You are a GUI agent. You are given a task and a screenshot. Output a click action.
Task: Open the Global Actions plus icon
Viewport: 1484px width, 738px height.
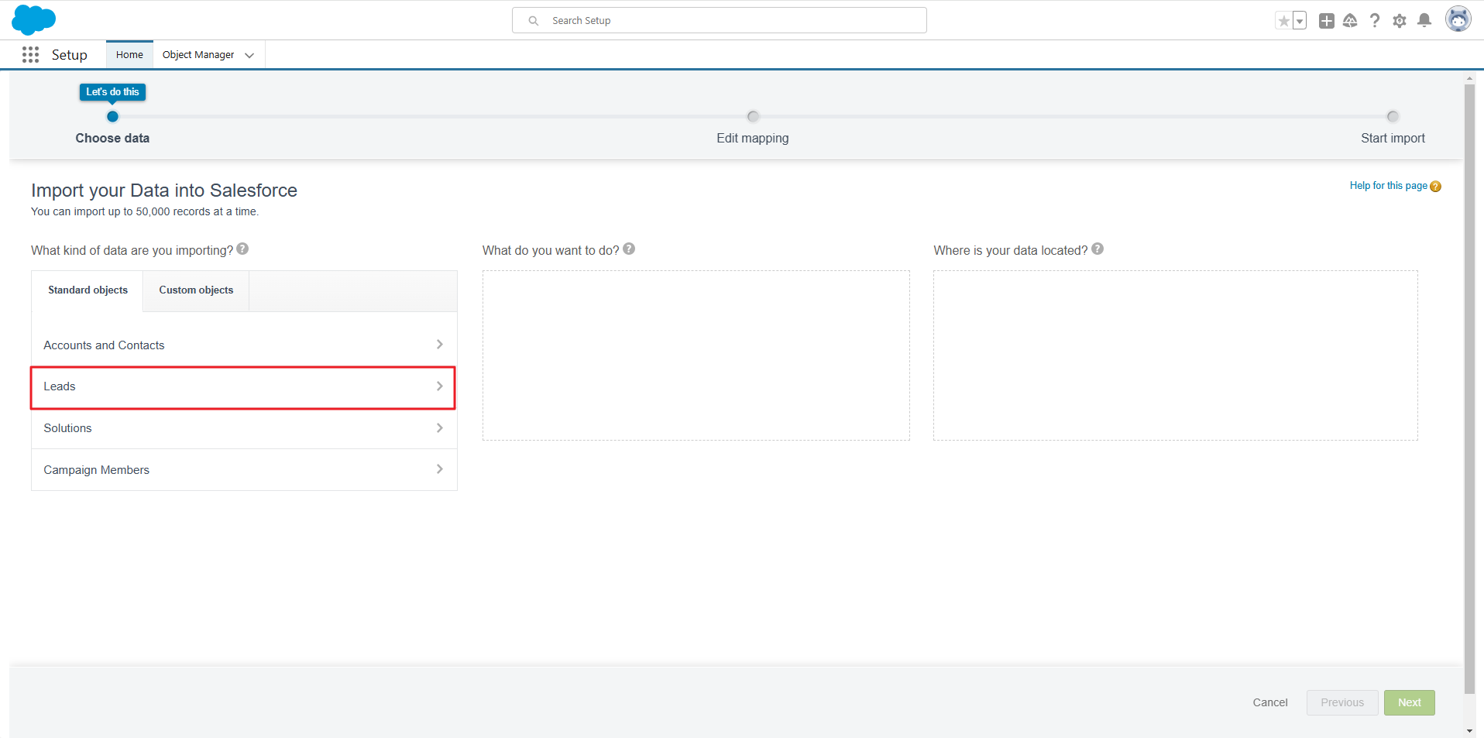[1326, 21]
